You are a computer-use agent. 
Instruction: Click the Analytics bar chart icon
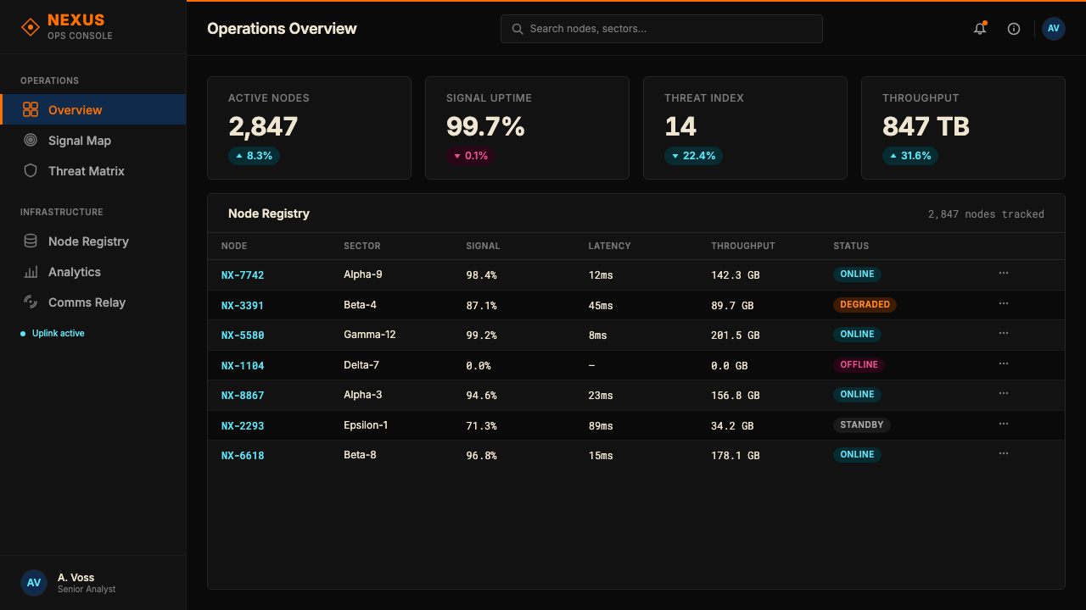pos(31,271)
